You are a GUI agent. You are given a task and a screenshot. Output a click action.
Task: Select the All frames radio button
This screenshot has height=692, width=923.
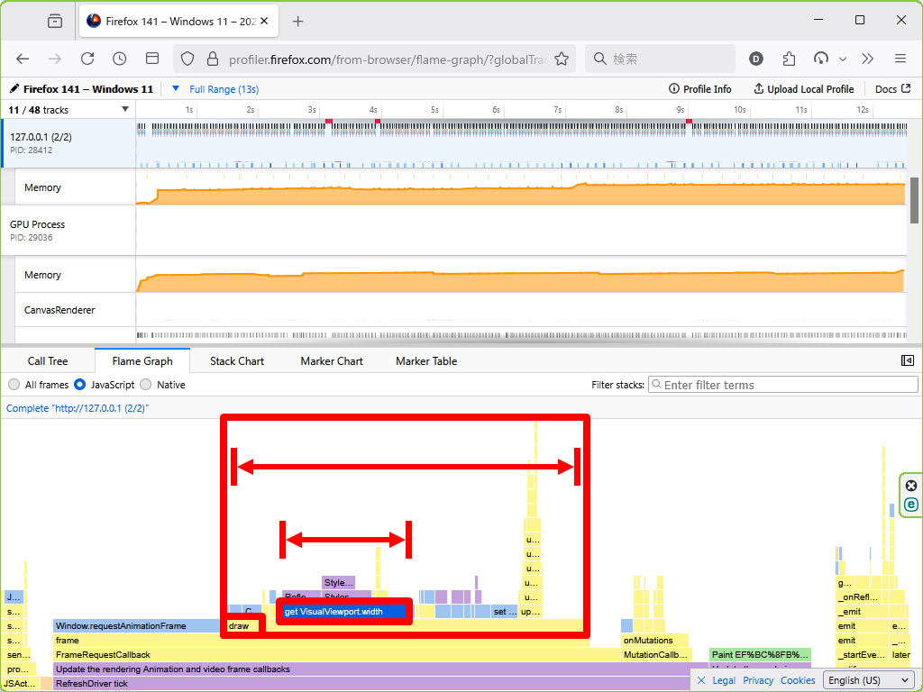coord(14,385)
